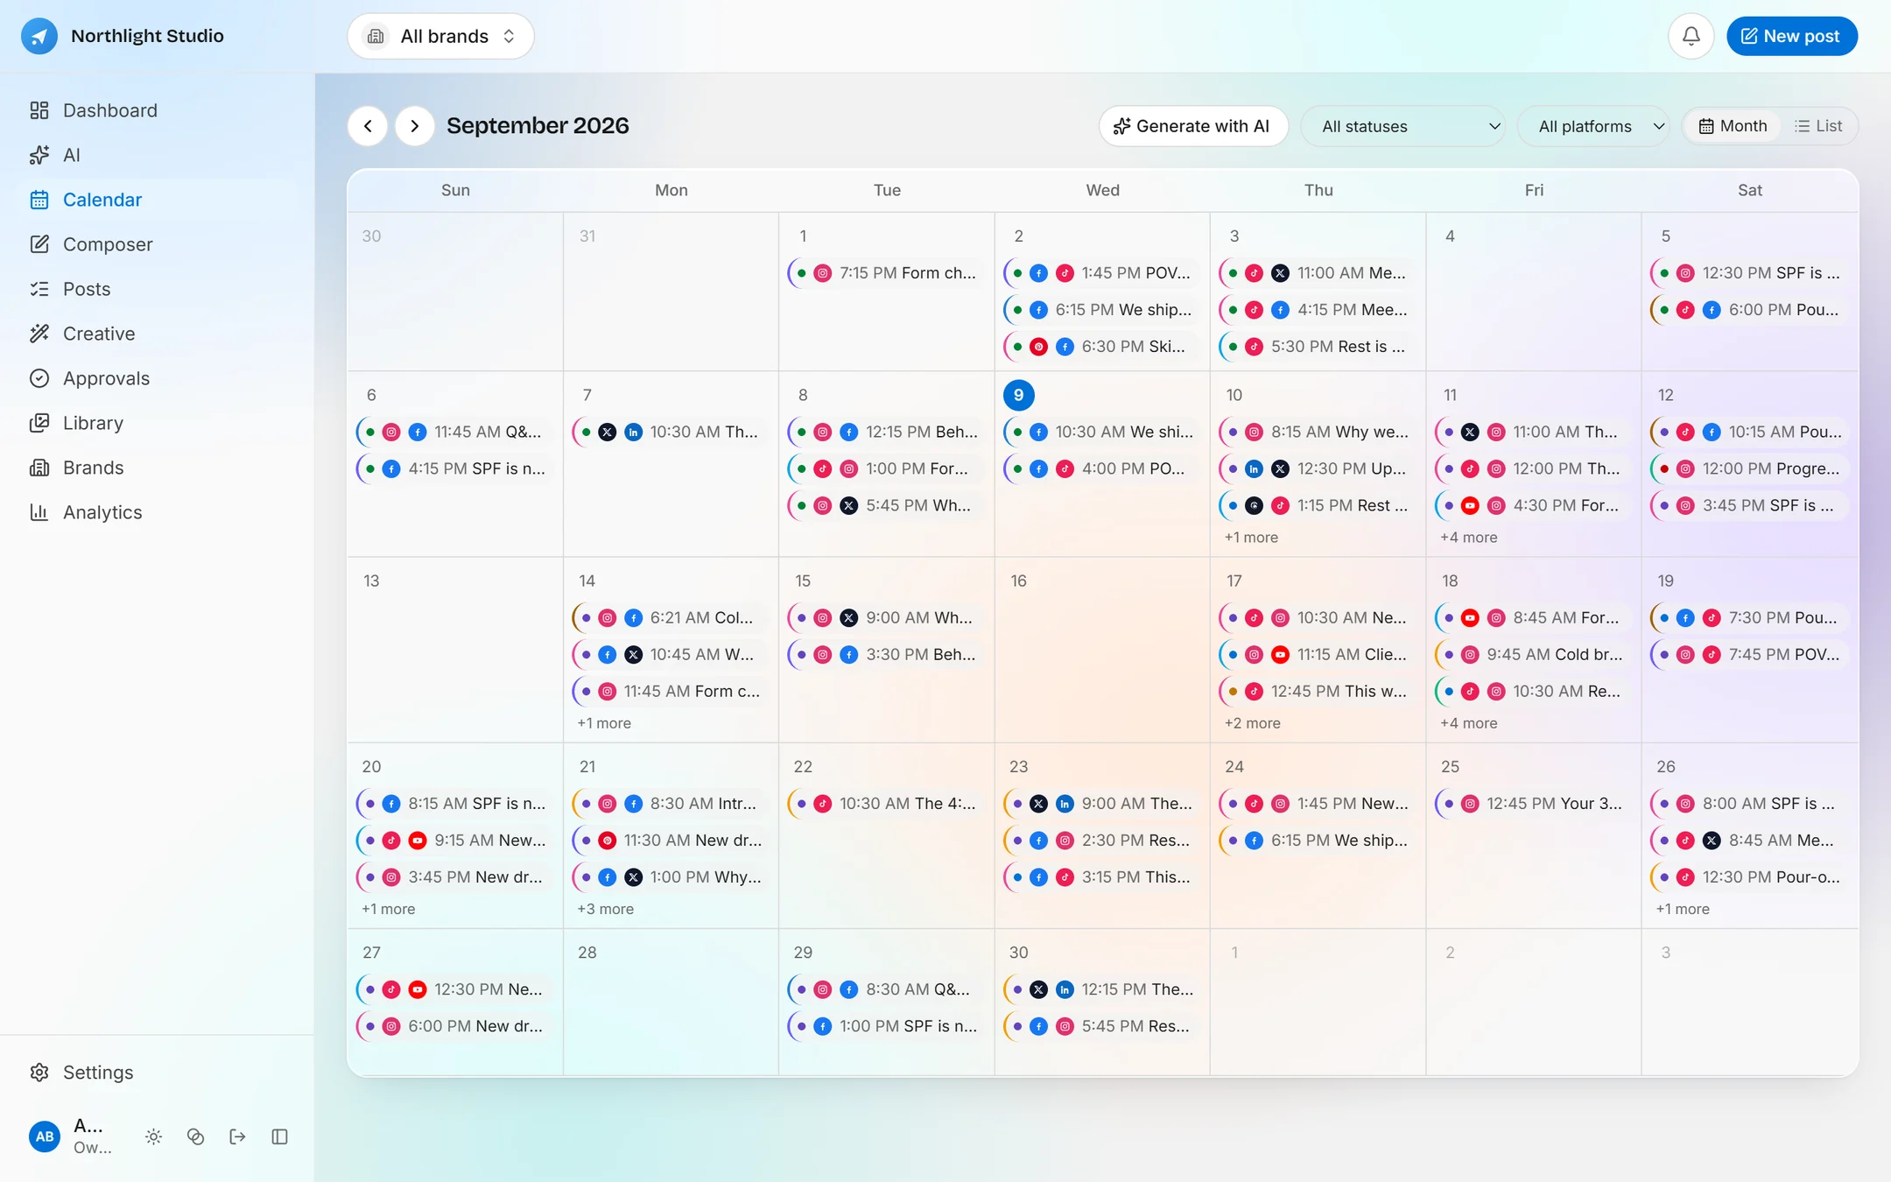
Task: Click the overlapping circles icon beside theme toggle
Action: tap(196, 1136)
